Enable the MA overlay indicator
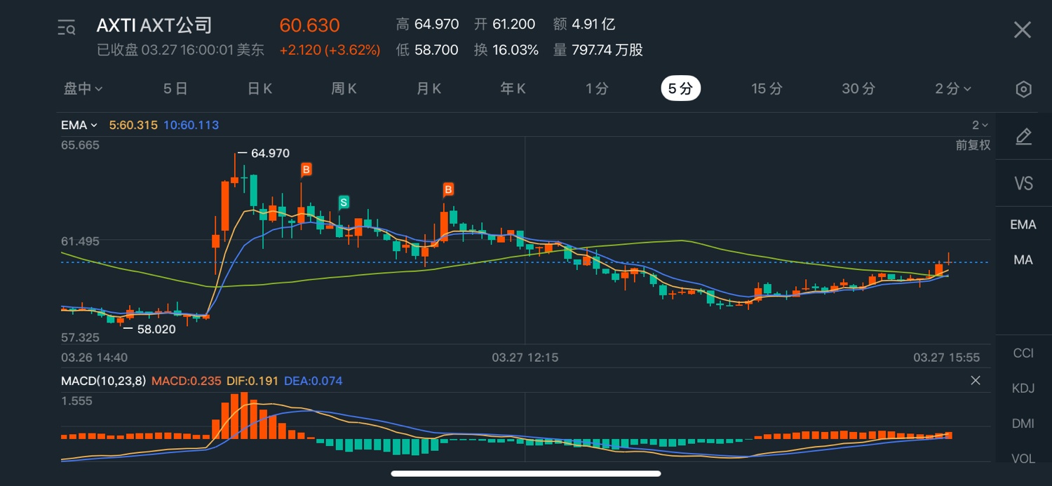 pyautogui.click(x=1023, y=259)
